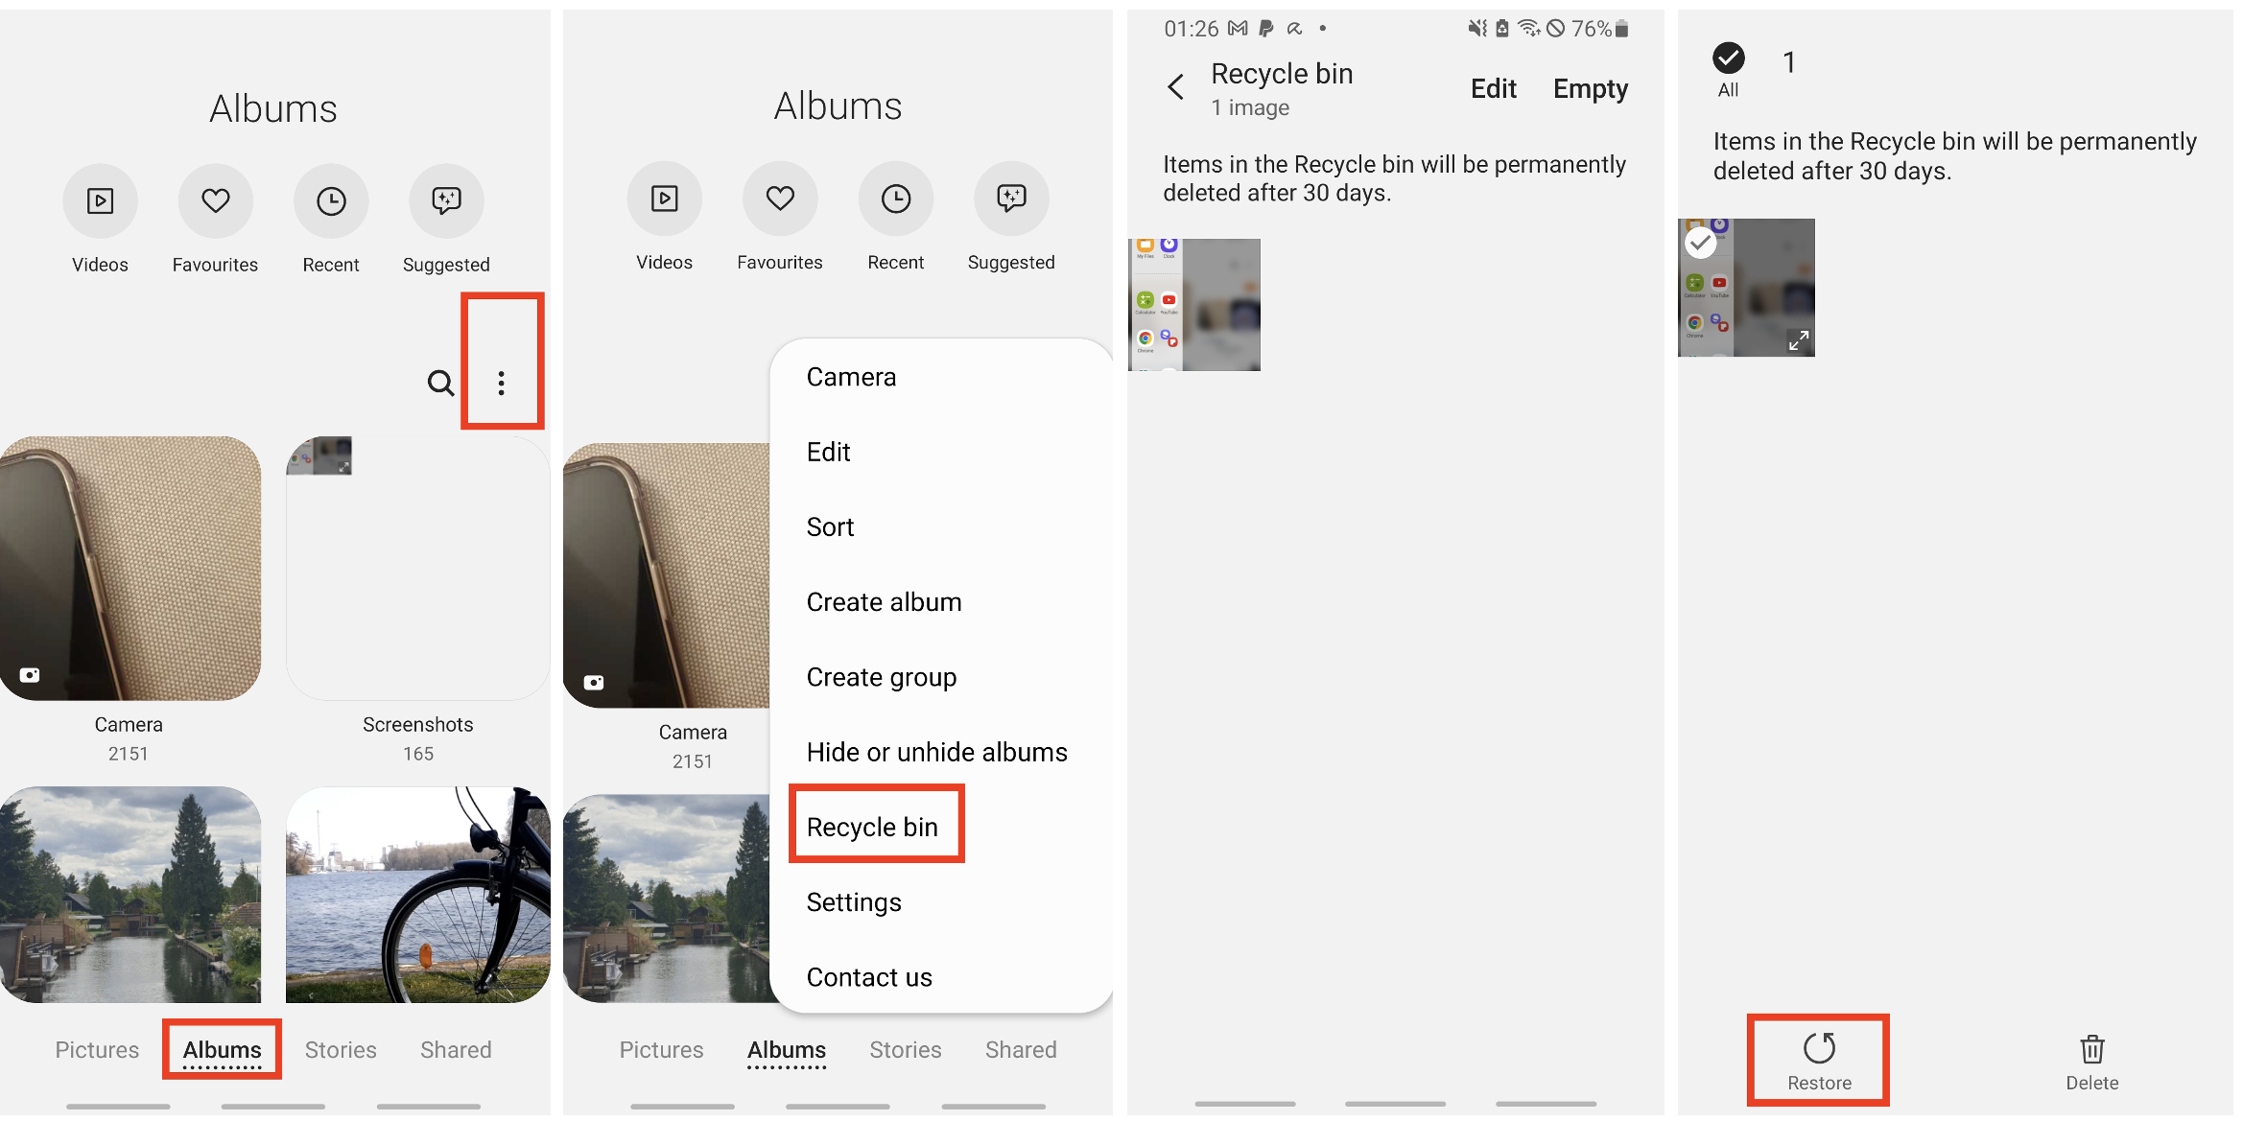This screenshot has width=2243, height=1122.
Task: Click the Favourites album icon
Action: [x=215, y=199]
